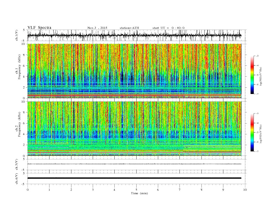Click the thick black ch.4 waveform trace
The width and height of the screenshot is (276, 213).
(x=134, y=178)
